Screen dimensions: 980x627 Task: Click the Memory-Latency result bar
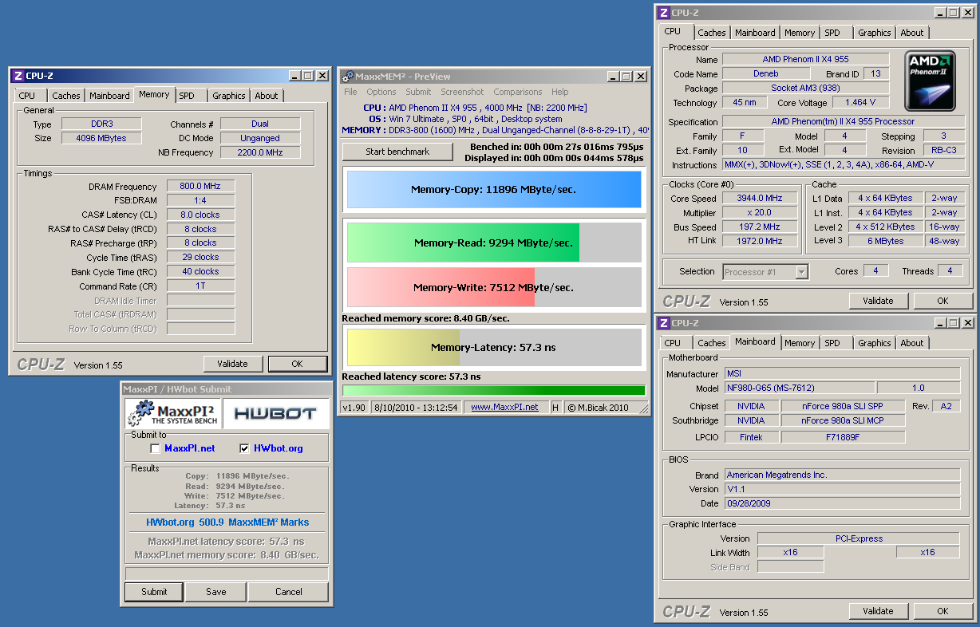pyautogui.click(x=493, y=347)
